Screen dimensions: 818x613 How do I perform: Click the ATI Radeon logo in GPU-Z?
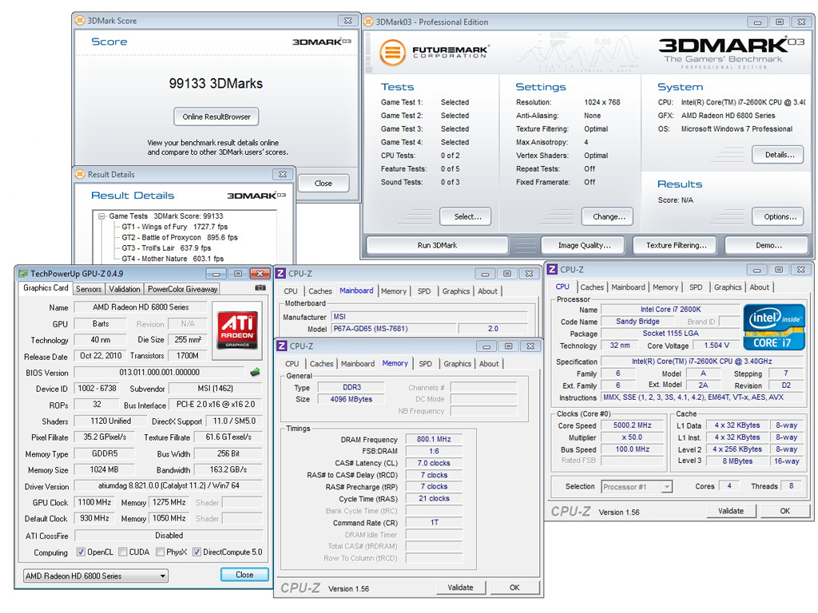[237, 330]
